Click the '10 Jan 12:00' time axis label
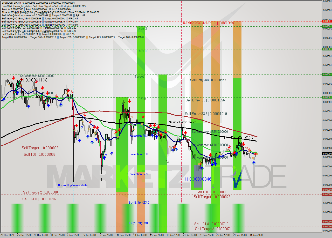The width and height of the screenshot is (332, 238). coord(123,235)
